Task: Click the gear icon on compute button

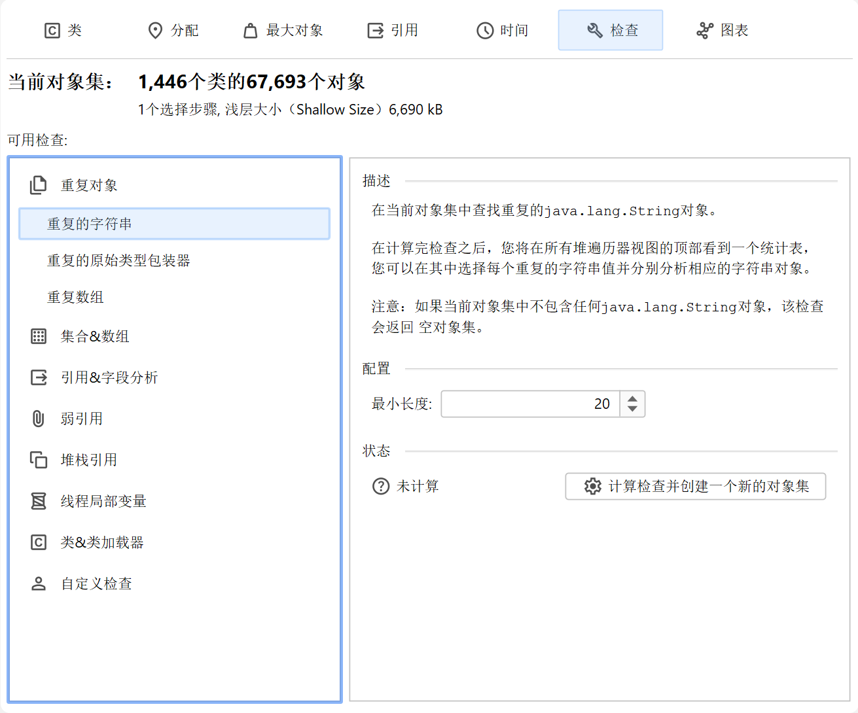Action: click(x=593, y=486)
